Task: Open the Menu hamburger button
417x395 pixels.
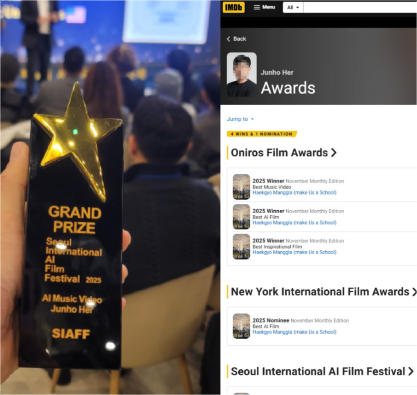Action: [x=264, y=7]
